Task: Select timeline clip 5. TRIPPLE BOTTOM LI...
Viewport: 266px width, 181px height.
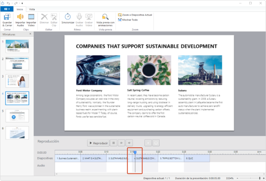Action: [171, 158]
